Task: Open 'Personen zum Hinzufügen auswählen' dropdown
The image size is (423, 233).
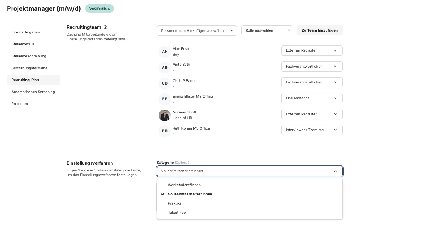Action: [196, 30]
